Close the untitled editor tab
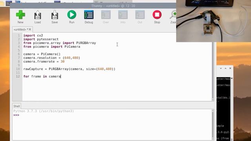 click(30, 29)
